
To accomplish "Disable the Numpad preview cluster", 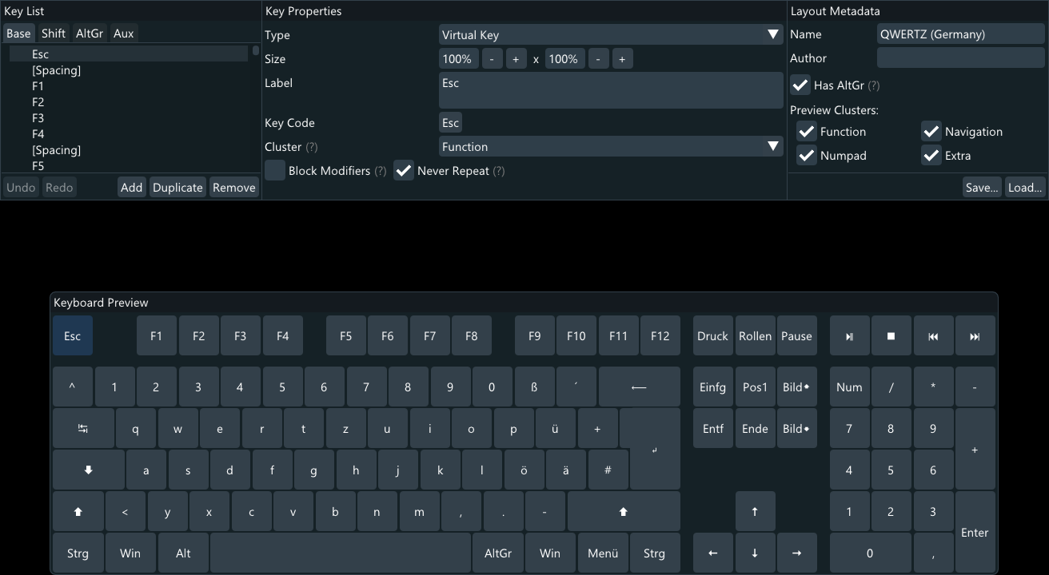I will pyautogui.click(x=806, y=156).
